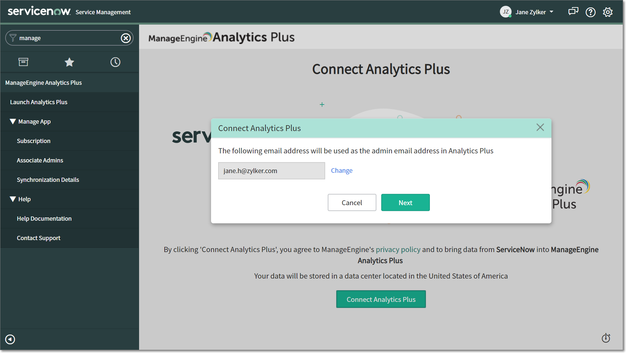Image resolution: width=626 pixels, height=353 pixels.
Task: Open the Connect chat sidebar icon
Action: click(x=573, y=12)
